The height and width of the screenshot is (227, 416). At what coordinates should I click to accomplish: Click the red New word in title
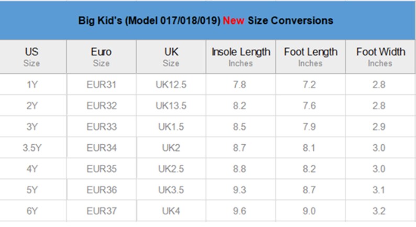[x=234, y=21]
